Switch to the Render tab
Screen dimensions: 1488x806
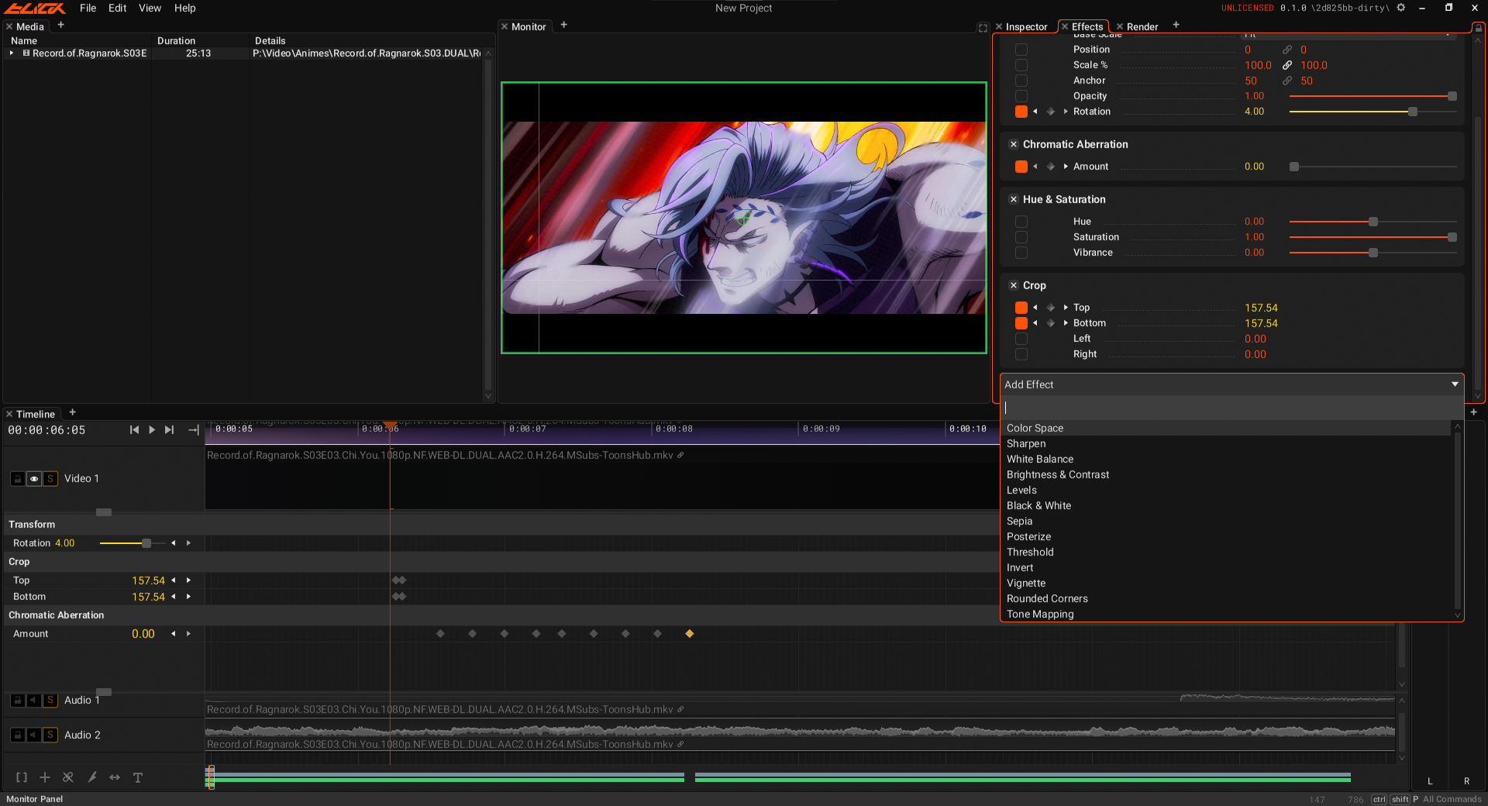pyautogui.click(x=1142, y=27)
